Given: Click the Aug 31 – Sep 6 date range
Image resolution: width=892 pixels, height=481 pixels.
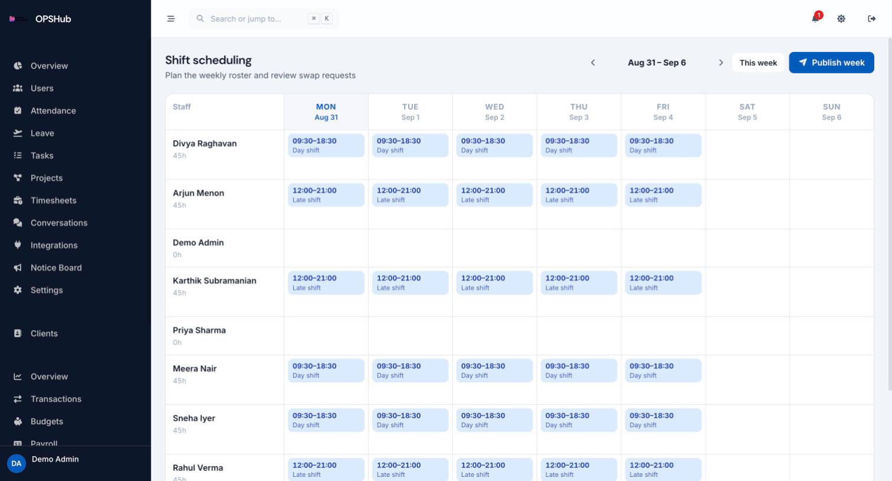Looking at the screenshot, I should tap(657, 63).
